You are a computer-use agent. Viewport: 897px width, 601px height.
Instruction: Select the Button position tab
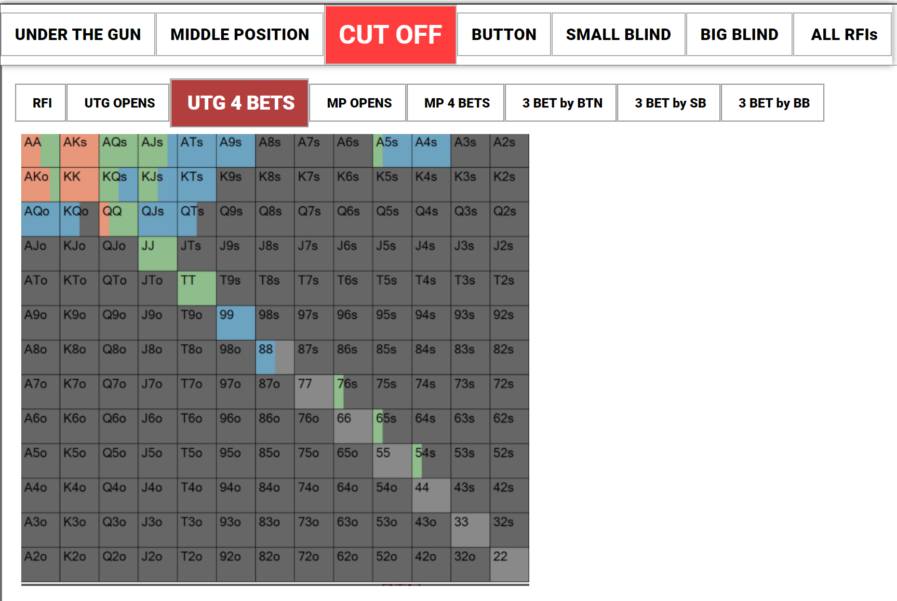(x=504, y=34)
